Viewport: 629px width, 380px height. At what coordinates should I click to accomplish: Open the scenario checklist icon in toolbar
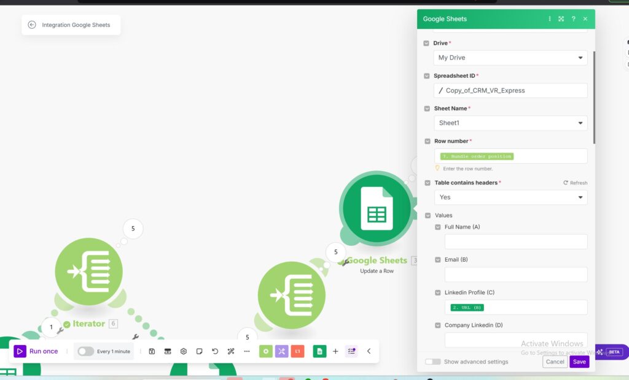(351, 351)
